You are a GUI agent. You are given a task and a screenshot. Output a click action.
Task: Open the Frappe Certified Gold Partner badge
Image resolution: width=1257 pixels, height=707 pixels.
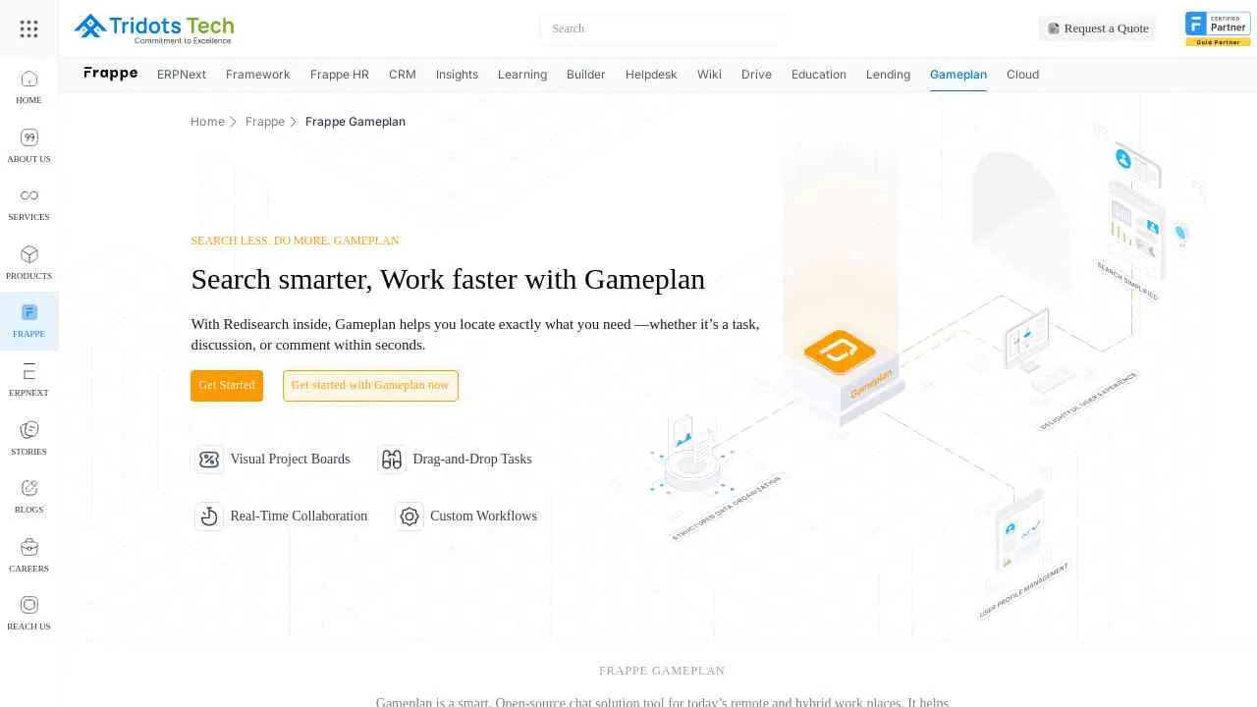(x=1218, y=28)
